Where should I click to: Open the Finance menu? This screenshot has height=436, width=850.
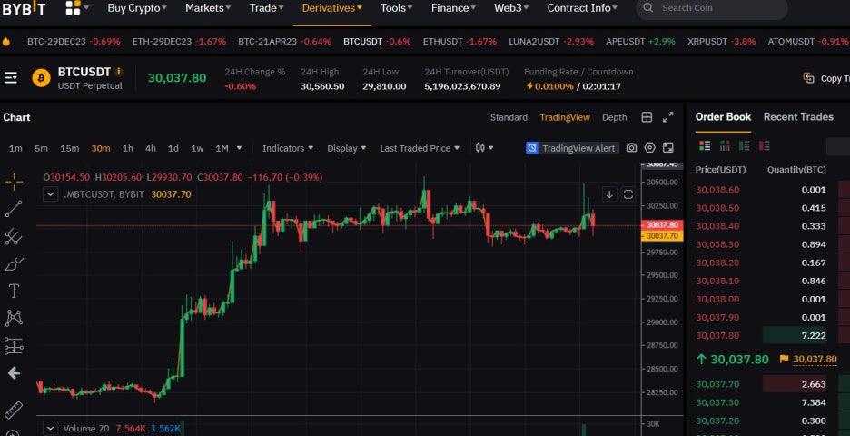coord(453,8)
